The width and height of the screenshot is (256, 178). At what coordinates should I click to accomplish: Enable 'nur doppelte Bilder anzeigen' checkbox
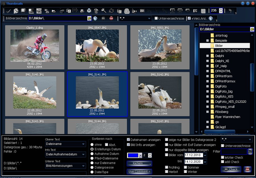click(166, 150)
